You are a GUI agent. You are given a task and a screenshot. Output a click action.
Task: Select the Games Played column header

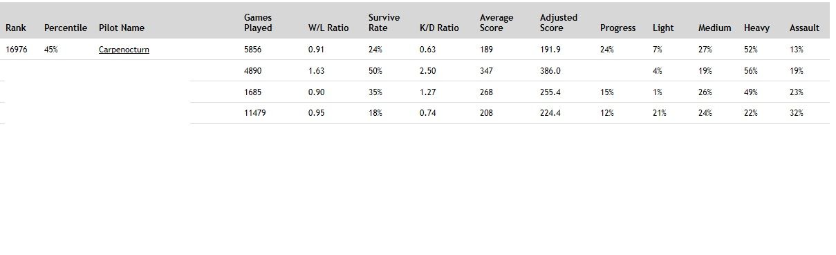[259, 23]
